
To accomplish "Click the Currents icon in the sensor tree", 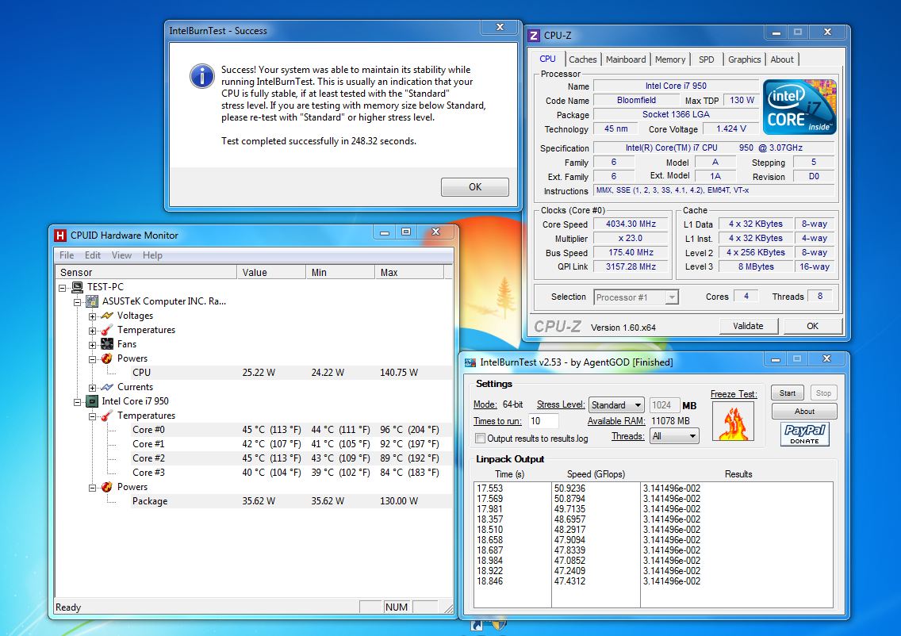I will pos(107,387).
